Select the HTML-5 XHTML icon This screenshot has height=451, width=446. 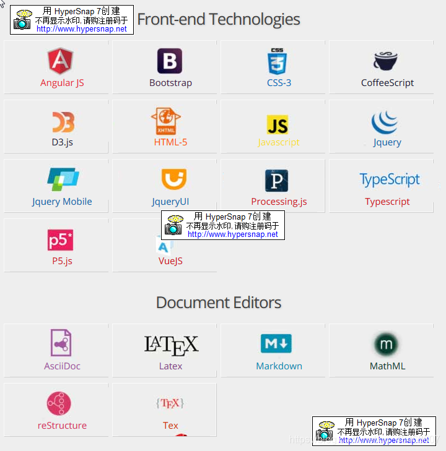coord(166,121)
